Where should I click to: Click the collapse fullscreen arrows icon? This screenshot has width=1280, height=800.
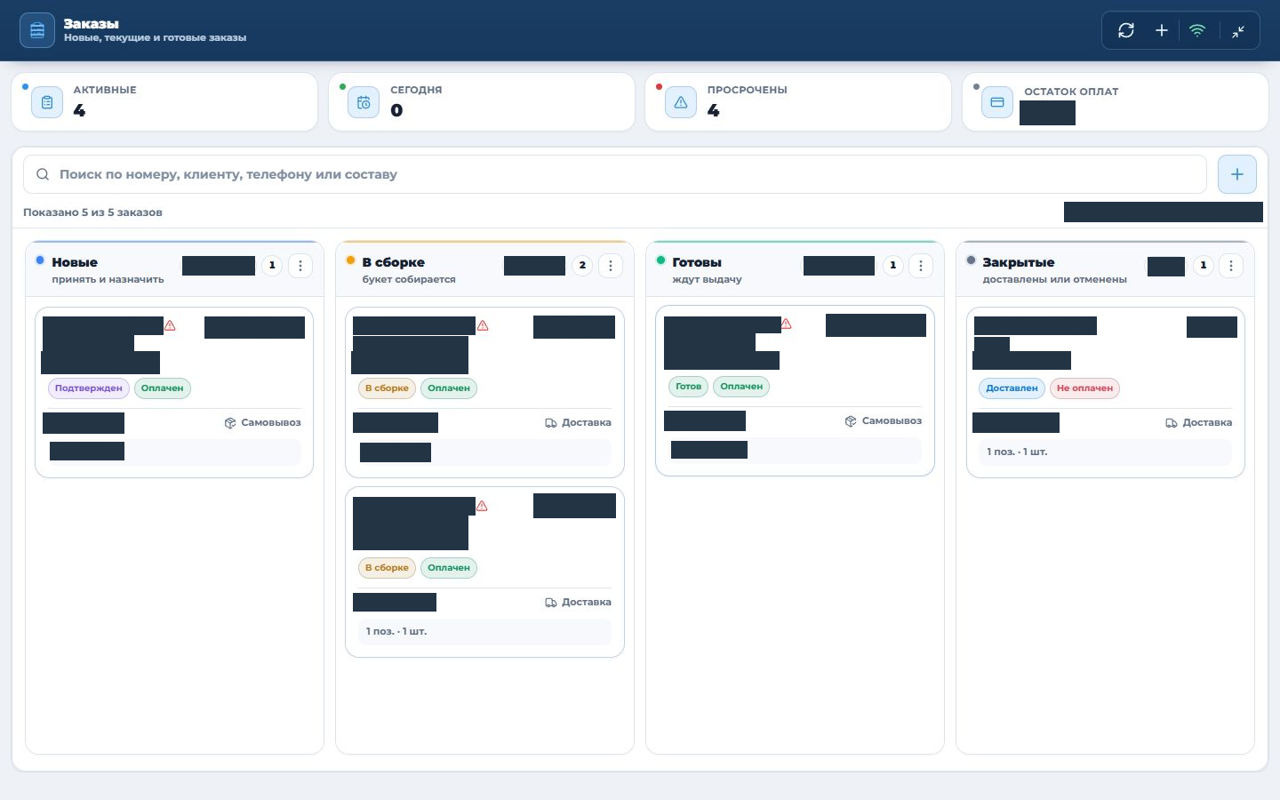pos(1238,31)
